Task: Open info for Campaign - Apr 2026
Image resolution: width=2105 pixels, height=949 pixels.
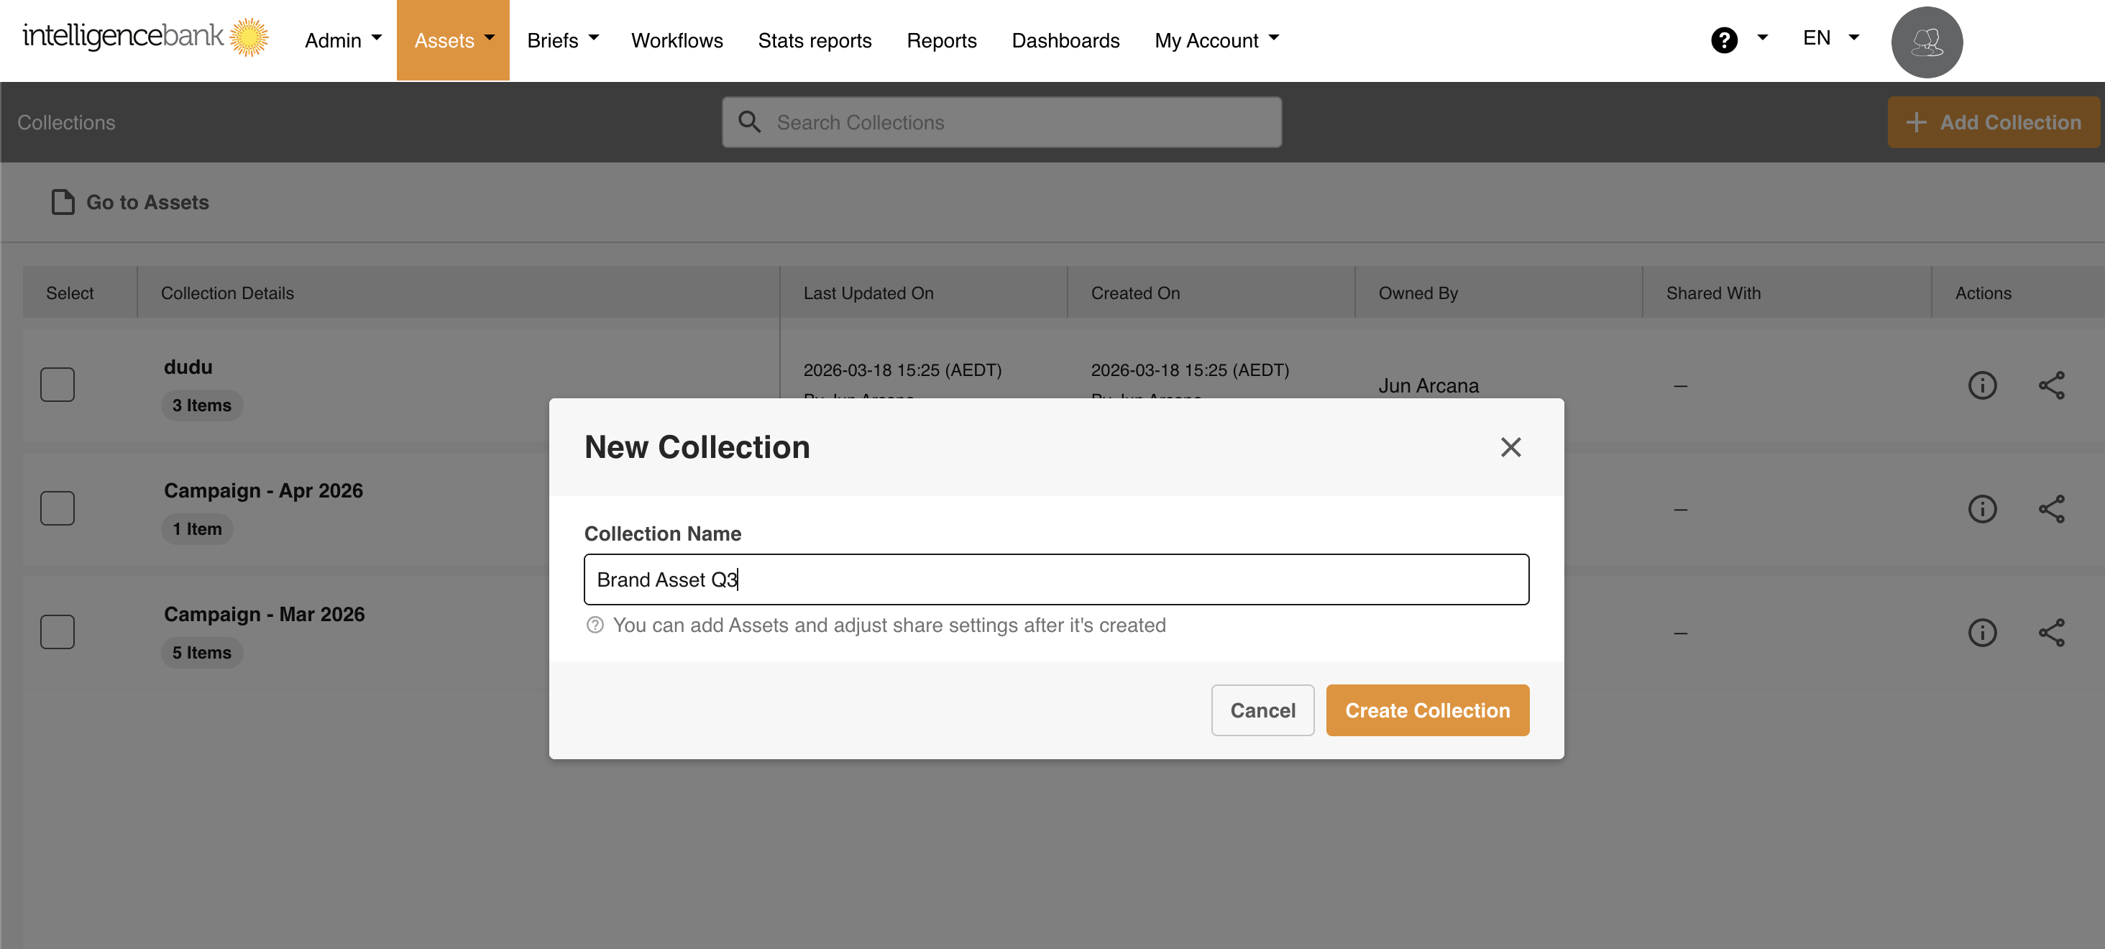Action: pos(1981,508)
